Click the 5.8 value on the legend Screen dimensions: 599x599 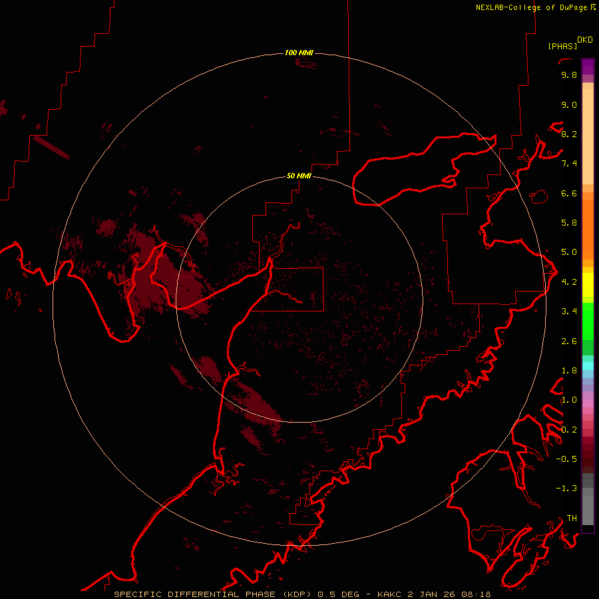pos(569,222)
